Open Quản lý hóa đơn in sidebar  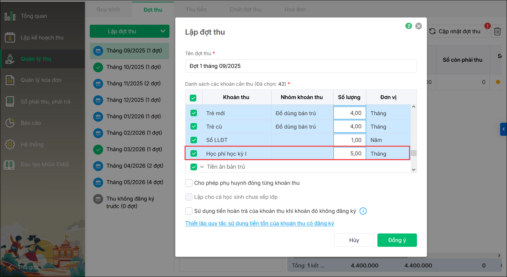coord(42,80)
